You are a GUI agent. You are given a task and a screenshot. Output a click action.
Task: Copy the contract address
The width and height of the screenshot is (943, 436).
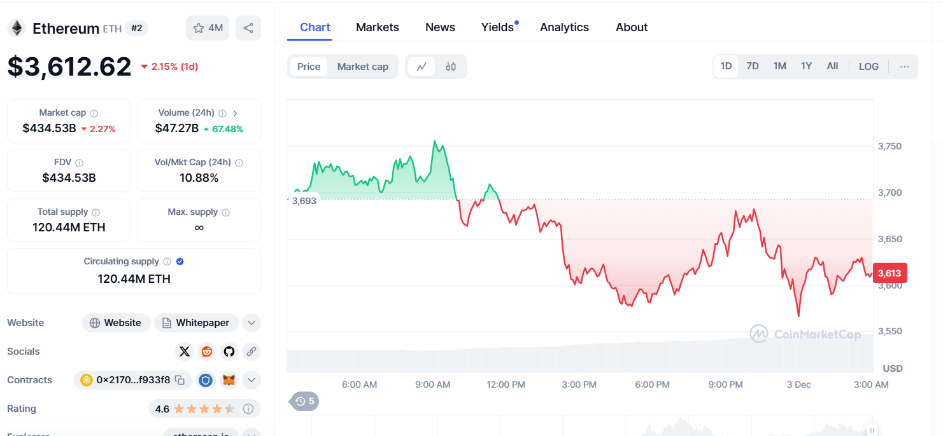coord(180,380)
